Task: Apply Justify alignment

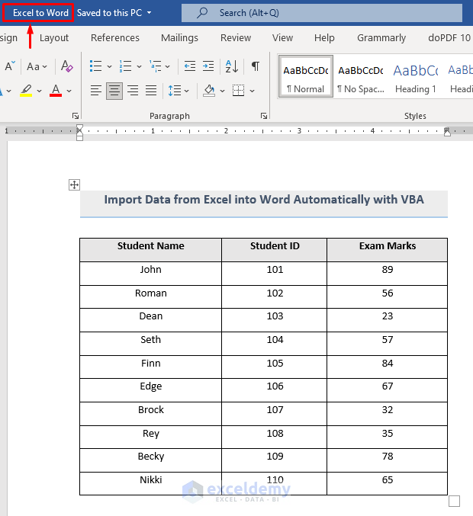Action: [151, 91]
